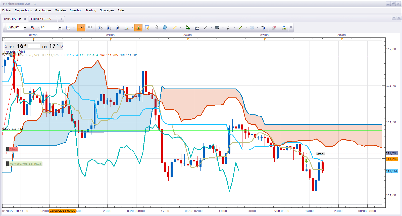The image size is (402, 216).
Task: Open the Graphiques menu
Action: coord(43,10)
